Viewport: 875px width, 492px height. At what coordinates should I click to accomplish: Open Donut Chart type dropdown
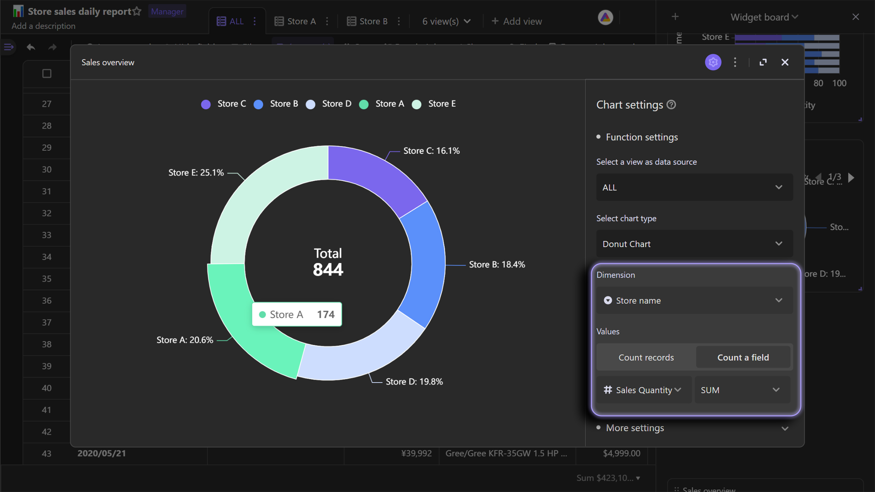click(694, 243)
